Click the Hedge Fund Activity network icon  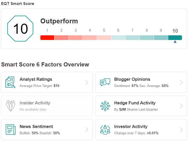point(105,106)
